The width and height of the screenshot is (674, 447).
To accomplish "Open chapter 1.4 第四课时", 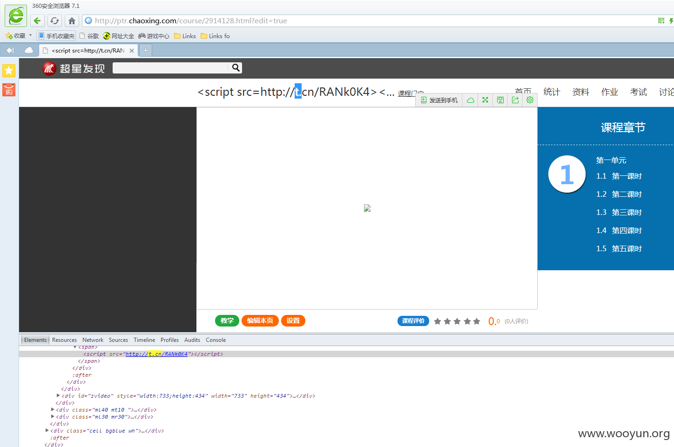I will 619,231.
